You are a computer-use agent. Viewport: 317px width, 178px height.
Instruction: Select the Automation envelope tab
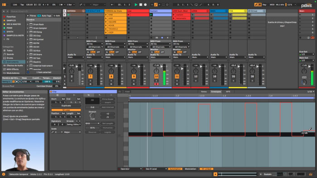point(175,169)
